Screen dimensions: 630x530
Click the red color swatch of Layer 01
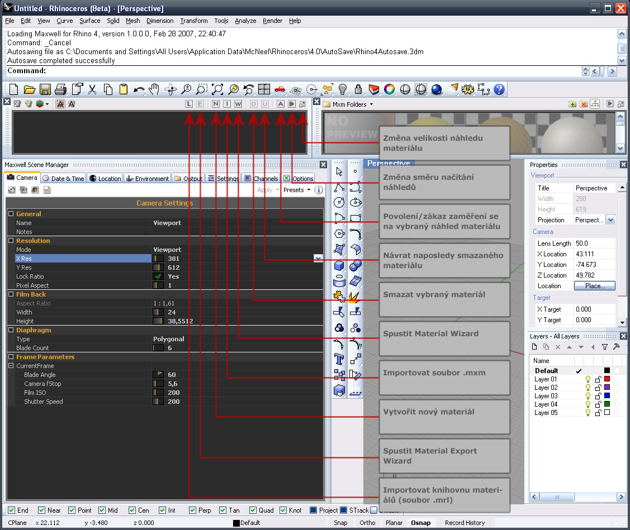click(607, 379)
